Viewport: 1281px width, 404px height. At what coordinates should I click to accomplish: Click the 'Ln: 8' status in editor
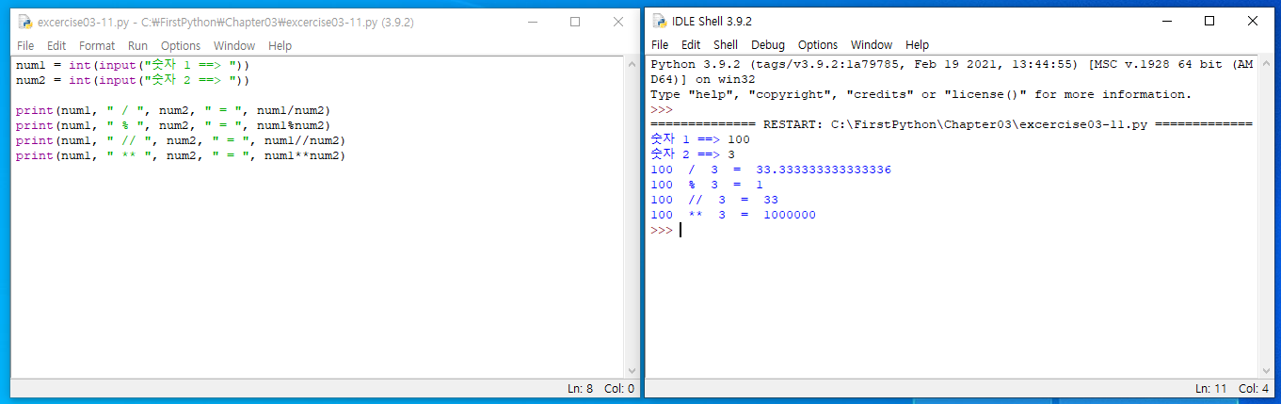tap(581, 388)
